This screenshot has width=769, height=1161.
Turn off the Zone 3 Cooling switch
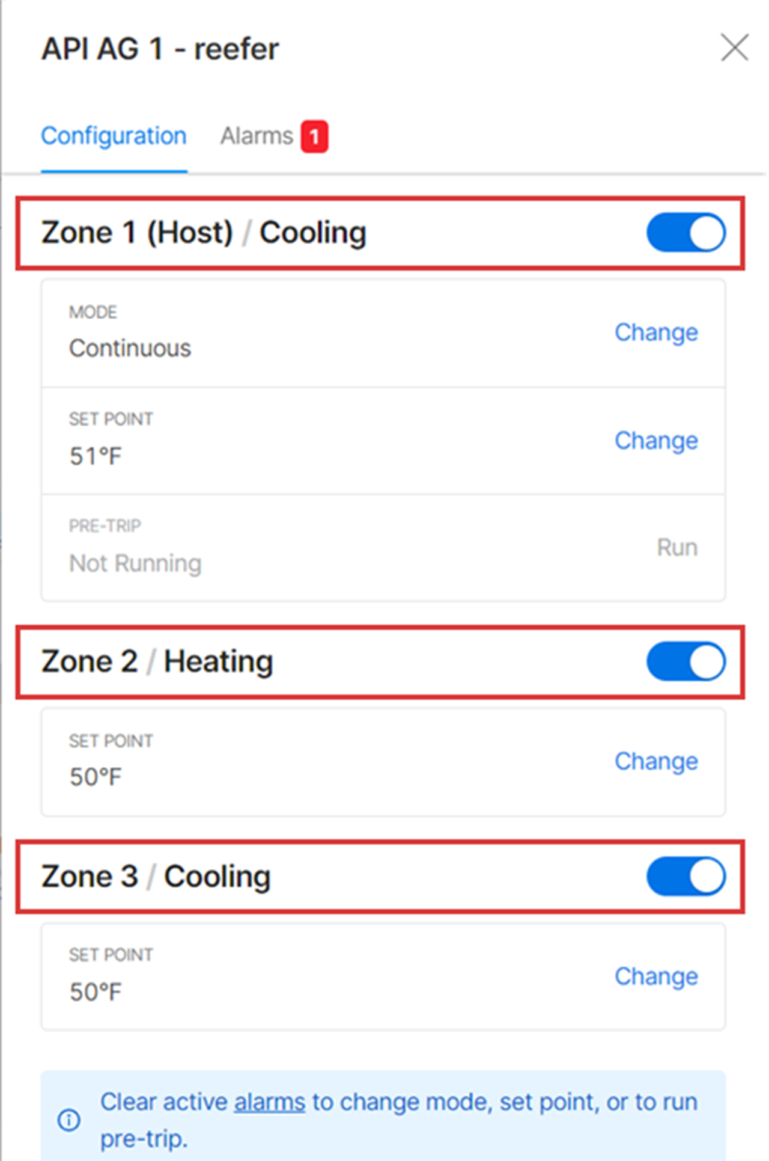685,876
